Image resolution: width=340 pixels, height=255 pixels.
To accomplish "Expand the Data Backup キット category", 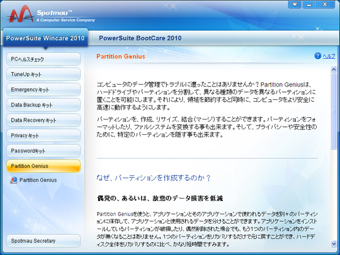I will (x=43, y=105).
